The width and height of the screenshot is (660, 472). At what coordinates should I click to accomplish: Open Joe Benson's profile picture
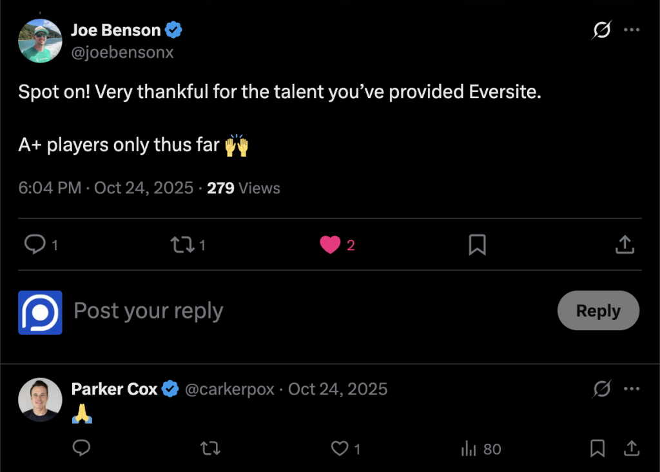click(x=40, y=41)
